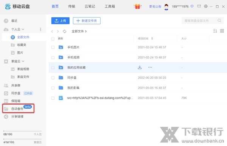Click the 同步盘 folder icon

(61, 78)
